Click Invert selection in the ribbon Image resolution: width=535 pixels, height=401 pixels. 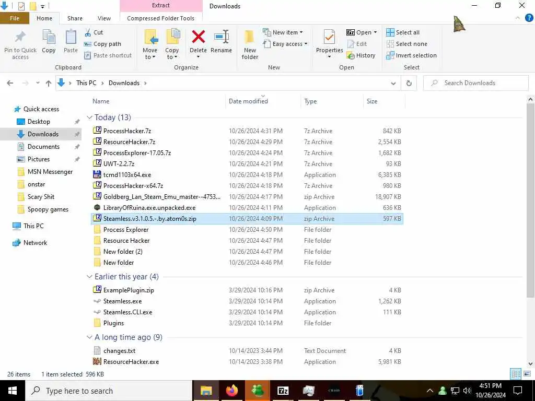(x=412, y=55)
